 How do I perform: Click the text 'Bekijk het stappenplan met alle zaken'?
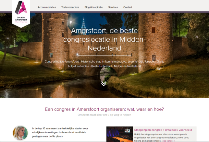pos(162,137)
